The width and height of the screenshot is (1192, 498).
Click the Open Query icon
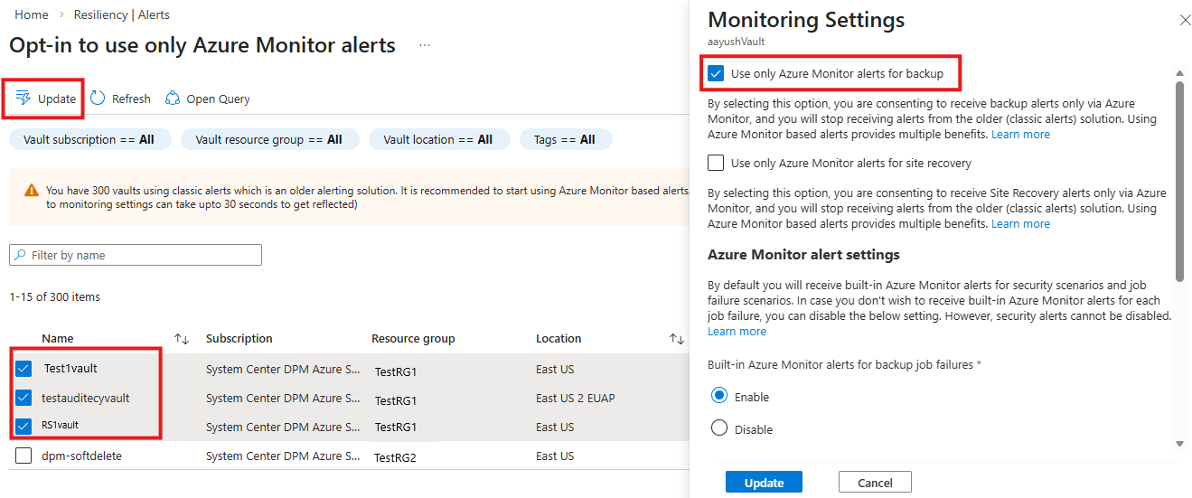pyautogui.click(x=173, y=99)
